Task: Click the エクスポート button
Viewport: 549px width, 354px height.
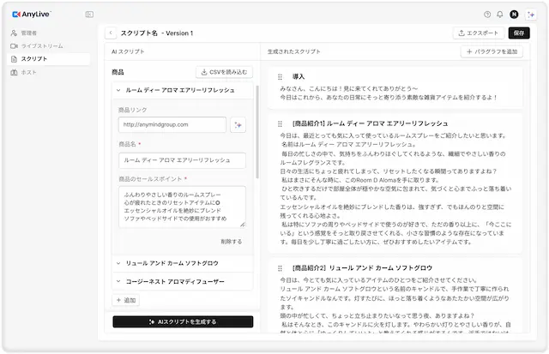Action: click(479, 33)
